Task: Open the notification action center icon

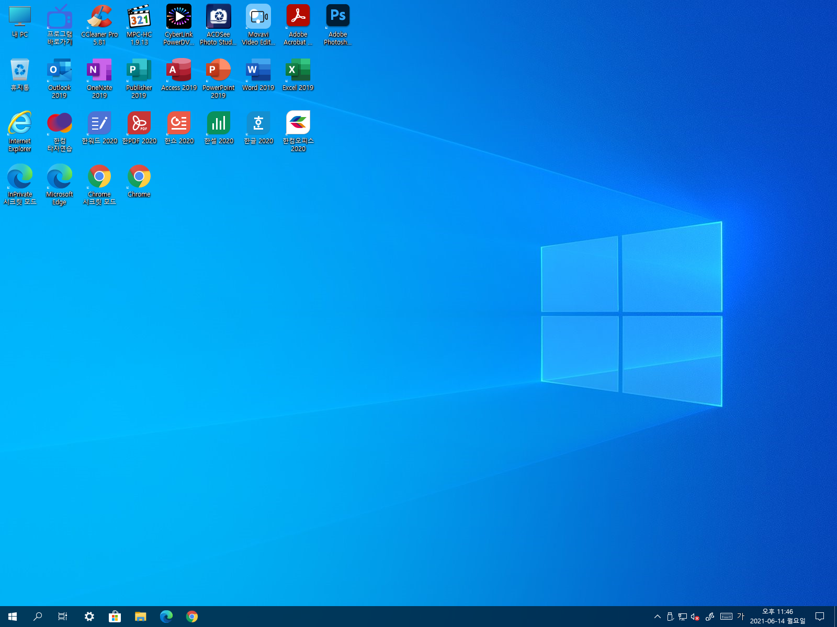Action: coord(820,617)
